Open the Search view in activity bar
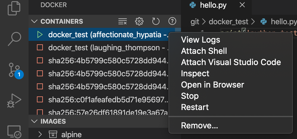Screen dimensions: 297x139 click(x=14, y=39)
